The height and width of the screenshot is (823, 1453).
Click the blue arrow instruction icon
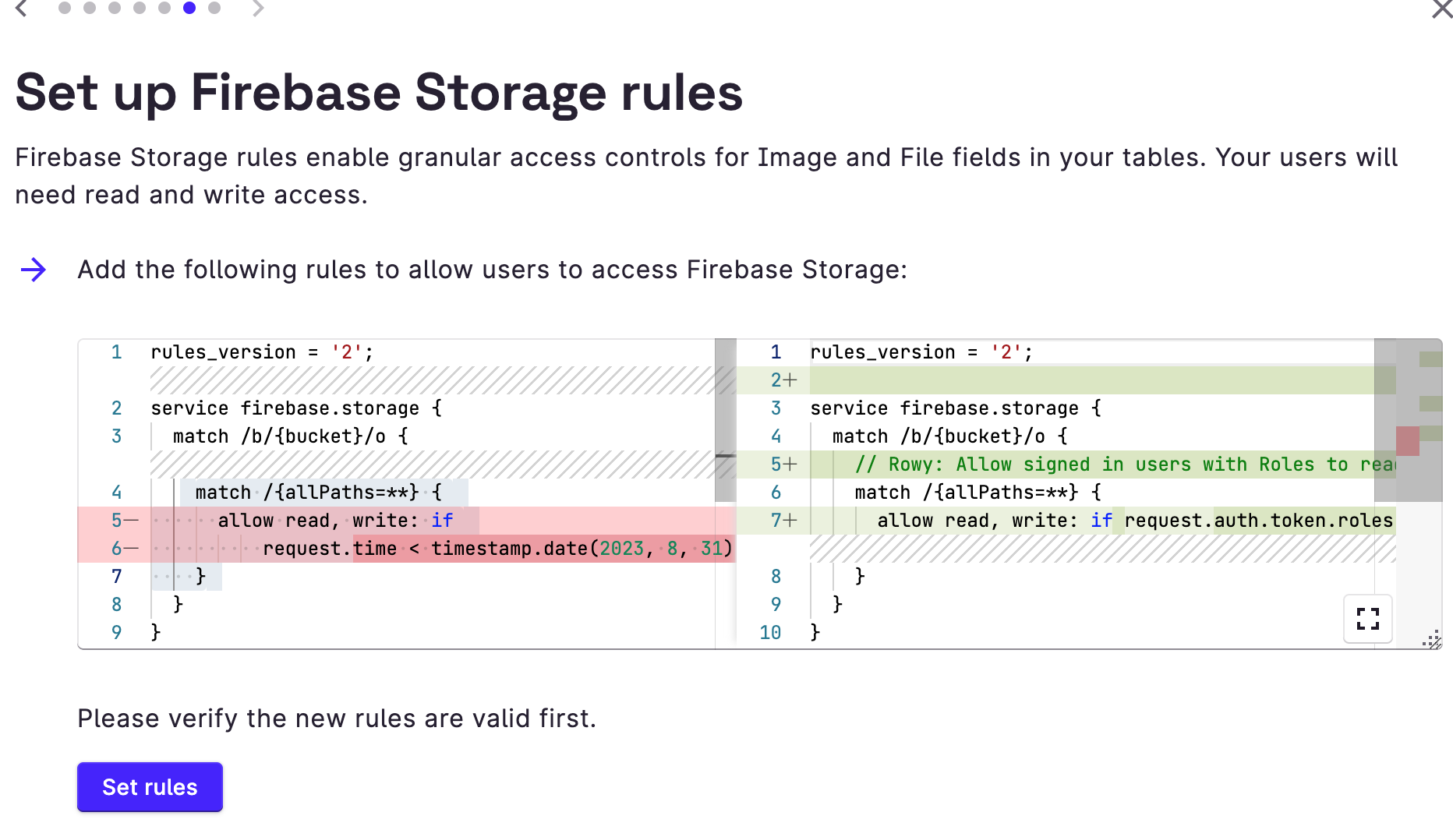[x=33, y=270]
